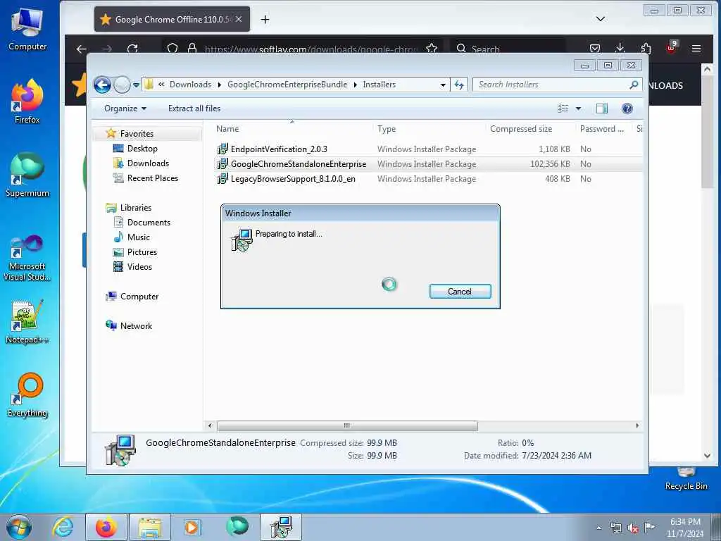Click Firefox back button

coord(82,49)
